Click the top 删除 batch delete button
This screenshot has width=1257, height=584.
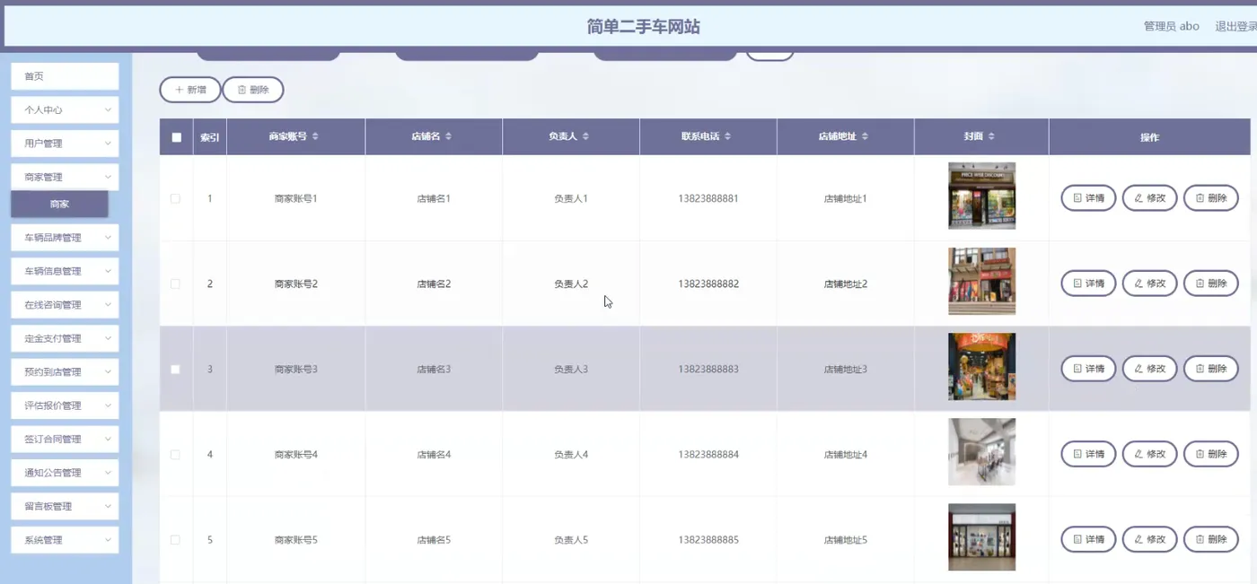tap(253, 90)
